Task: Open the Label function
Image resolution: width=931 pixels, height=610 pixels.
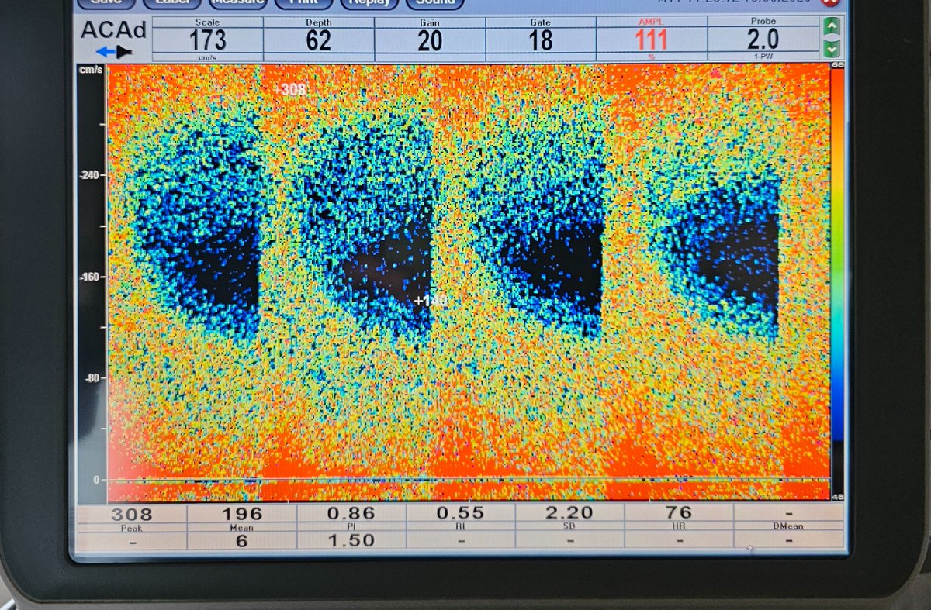Action: [170, 4]
